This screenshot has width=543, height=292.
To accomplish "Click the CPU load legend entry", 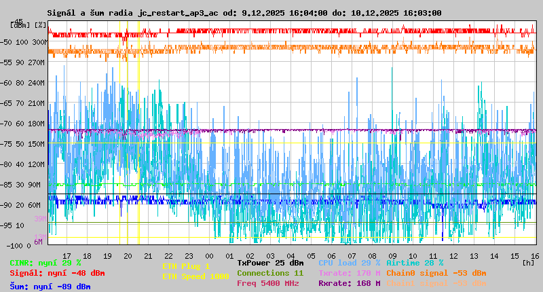I will (x=349, y=262).
